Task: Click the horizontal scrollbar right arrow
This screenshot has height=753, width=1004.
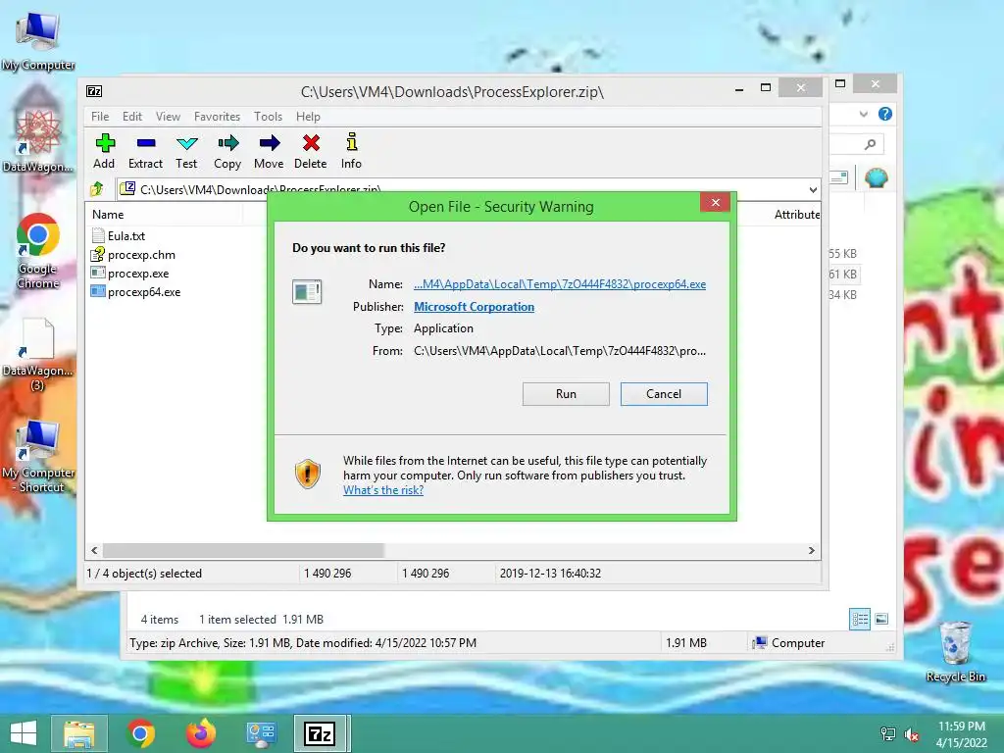Action: (811, 551)
